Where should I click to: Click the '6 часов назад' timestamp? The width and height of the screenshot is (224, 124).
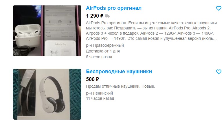(x=99, y=57)
